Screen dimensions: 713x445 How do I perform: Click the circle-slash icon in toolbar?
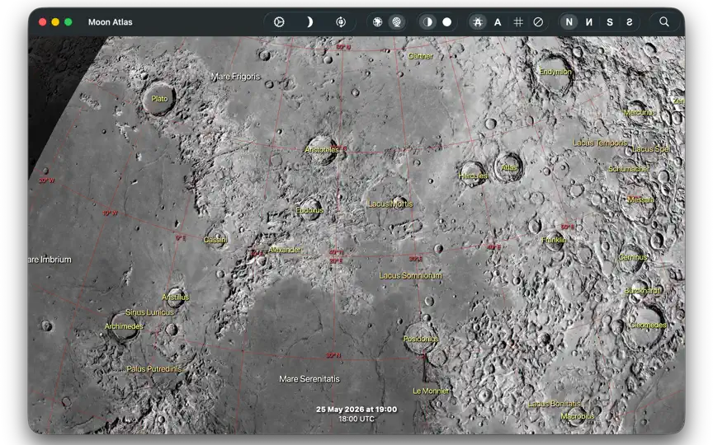click(x=538, y=21)
